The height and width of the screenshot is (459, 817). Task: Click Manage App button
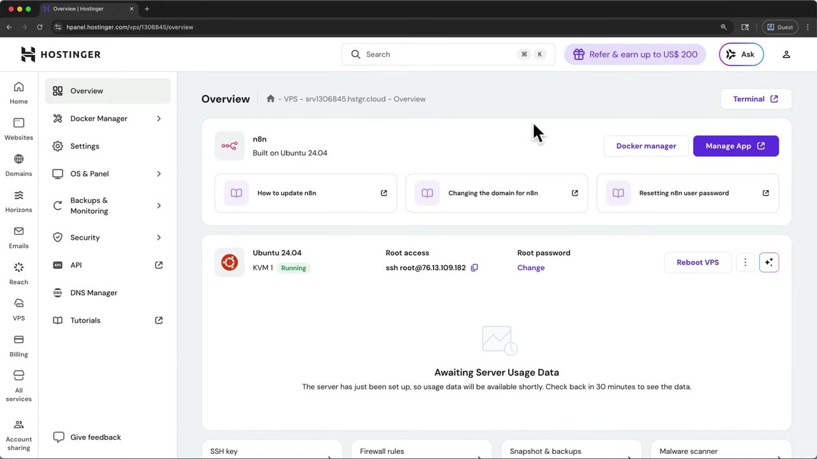[736, 146]
